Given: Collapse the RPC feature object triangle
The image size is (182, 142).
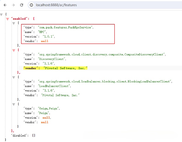Looking at the screenshot, I should [14, 23].
